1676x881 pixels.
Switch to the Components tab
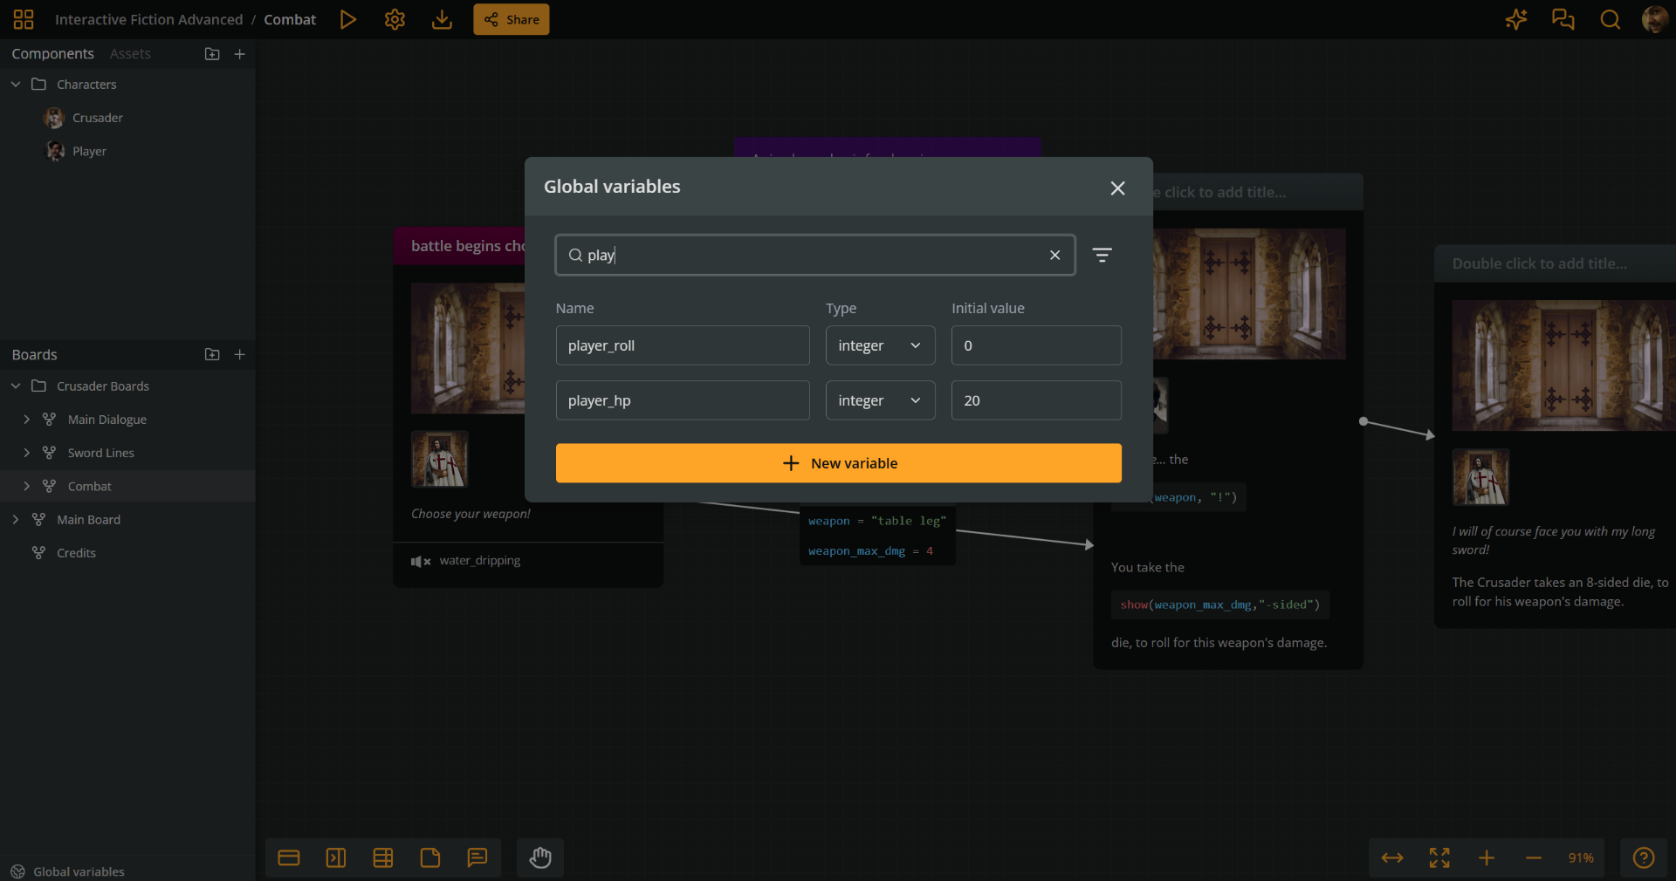[52, 54]
